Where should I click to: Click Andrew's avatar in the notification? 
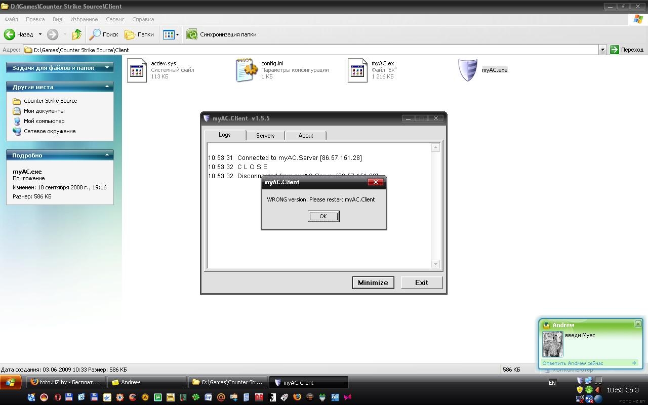pyautogui.click(x=553, y=344)
